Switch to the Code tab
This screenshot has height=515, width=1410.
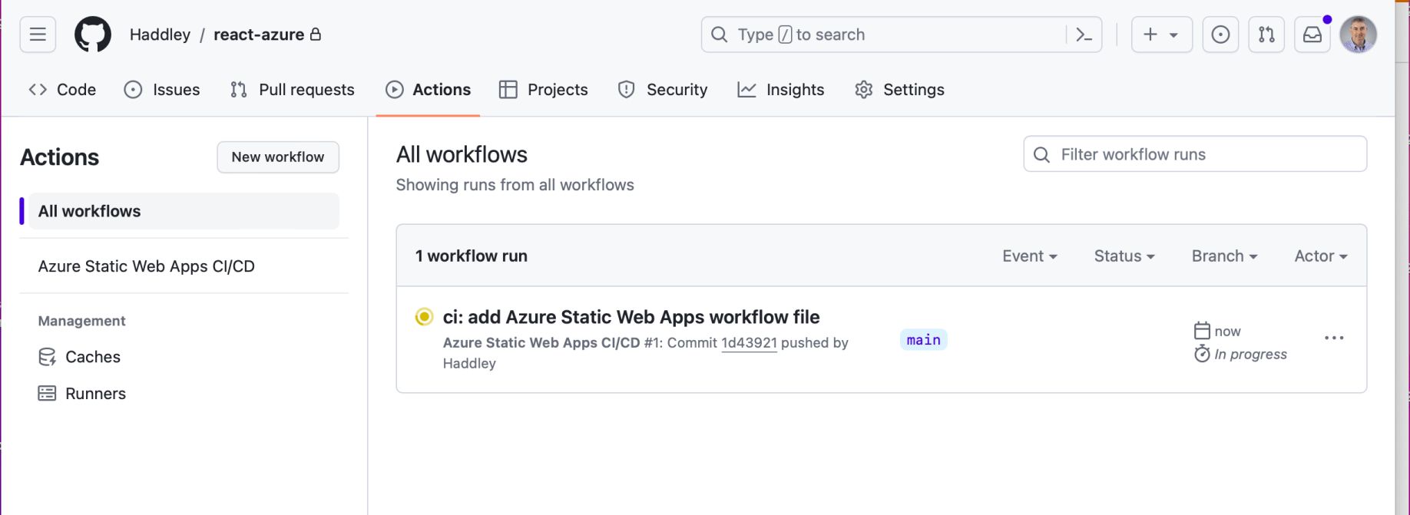point(63,90)
